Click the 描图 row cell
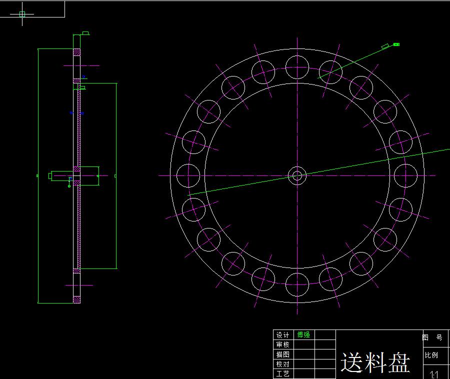This screenshot has height=379, width=450. (x=282, y=354)
